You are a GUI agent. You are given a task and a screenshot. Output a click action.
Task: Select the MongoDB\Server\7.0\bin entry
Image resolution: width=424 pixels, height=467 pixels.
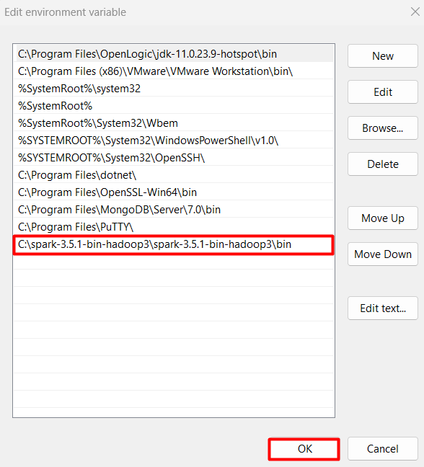[174, 210]
